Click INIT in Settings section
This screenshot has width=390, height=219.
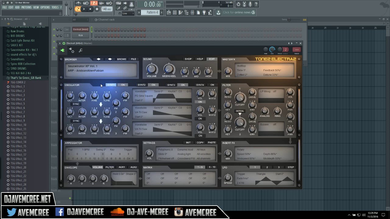(x=188, y=143)
